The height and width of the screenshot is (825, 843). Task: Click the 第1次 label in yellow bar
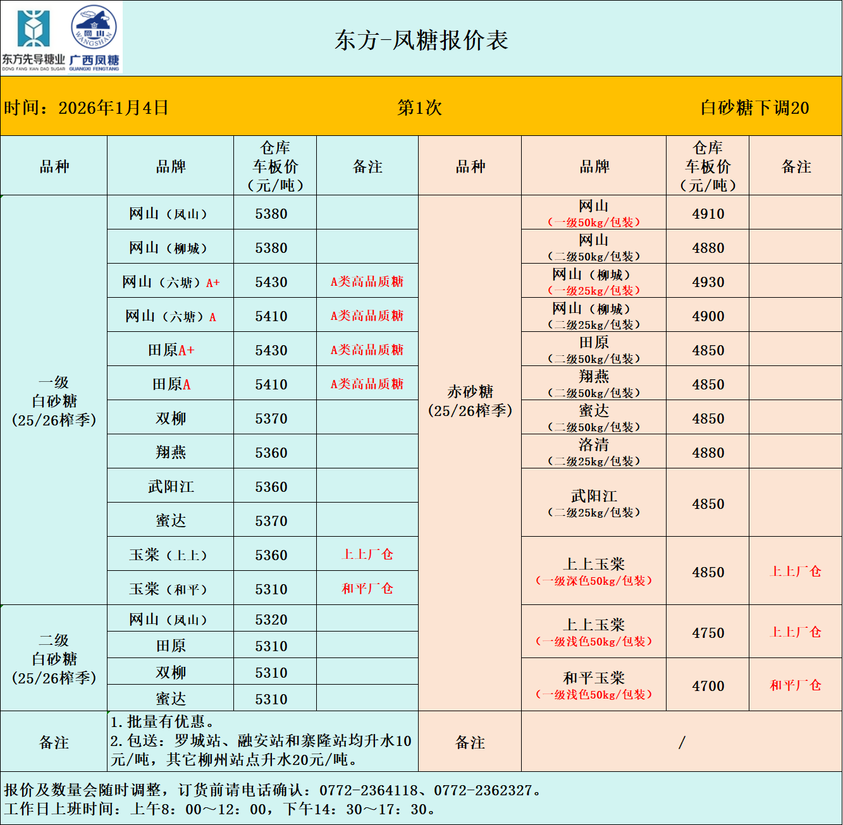[419, 107]
